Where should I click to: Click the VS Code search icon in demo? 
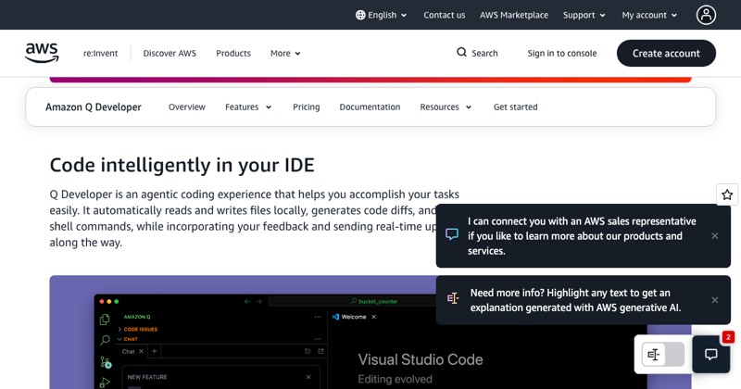tap(105, 340)
